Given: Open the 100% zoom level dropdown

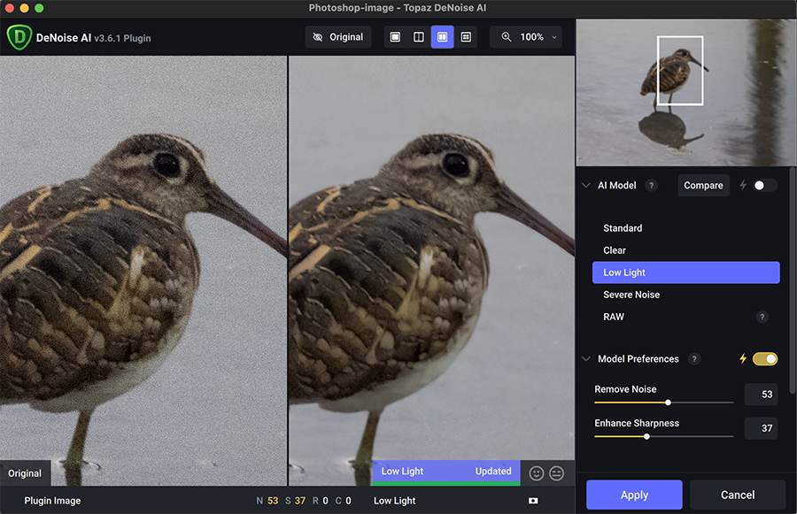Looking at the screenshot, I should click(x=530, y=37).
